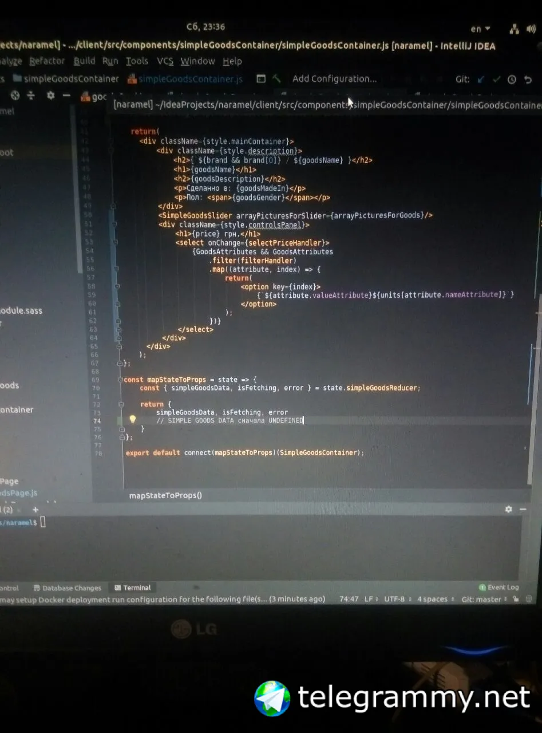Open the en keyboard layout indicator

[x=480, y=29]
